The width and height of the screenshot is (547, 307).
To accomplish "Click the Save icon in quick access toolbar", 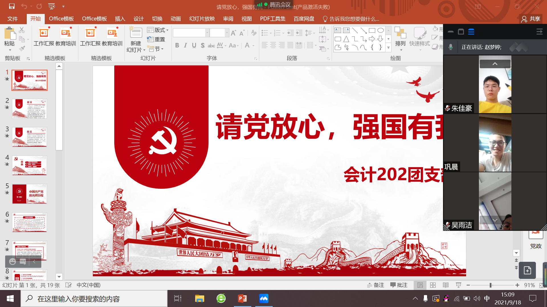I will (x=12, y=6).
